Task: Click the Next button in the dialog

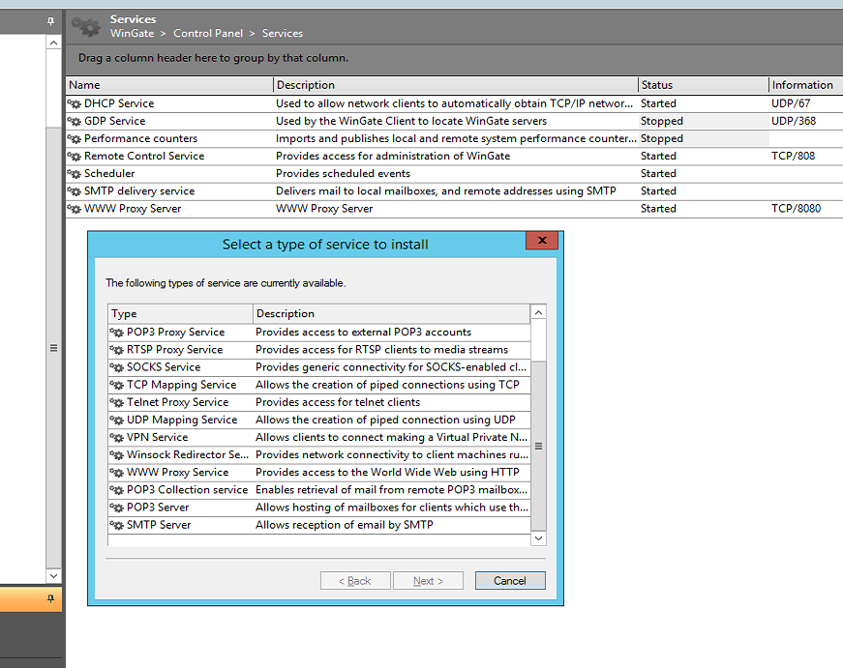Action: [428, 580]
